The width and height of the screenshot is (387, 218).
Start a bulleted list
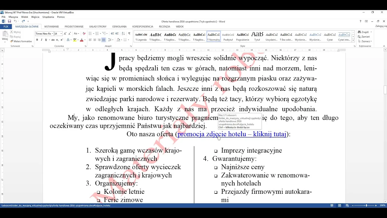click(x=90, y=34)
